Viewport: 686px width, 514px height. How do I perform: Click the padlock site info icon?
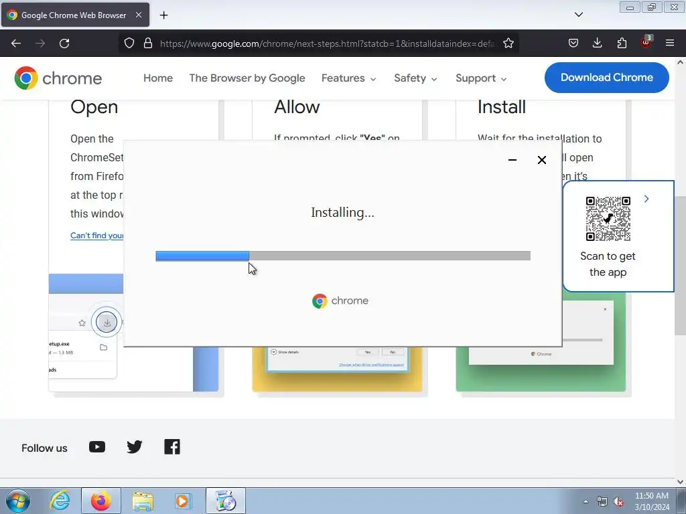148,44
